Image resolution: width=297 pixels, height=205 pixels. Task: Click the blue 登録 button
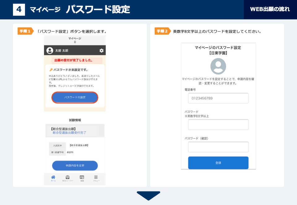point(218,163)
